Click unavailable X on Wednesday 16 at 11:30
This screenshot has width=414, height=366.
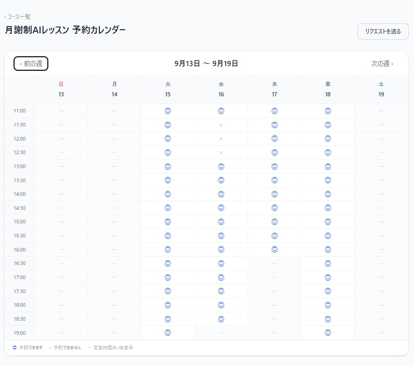221,125
